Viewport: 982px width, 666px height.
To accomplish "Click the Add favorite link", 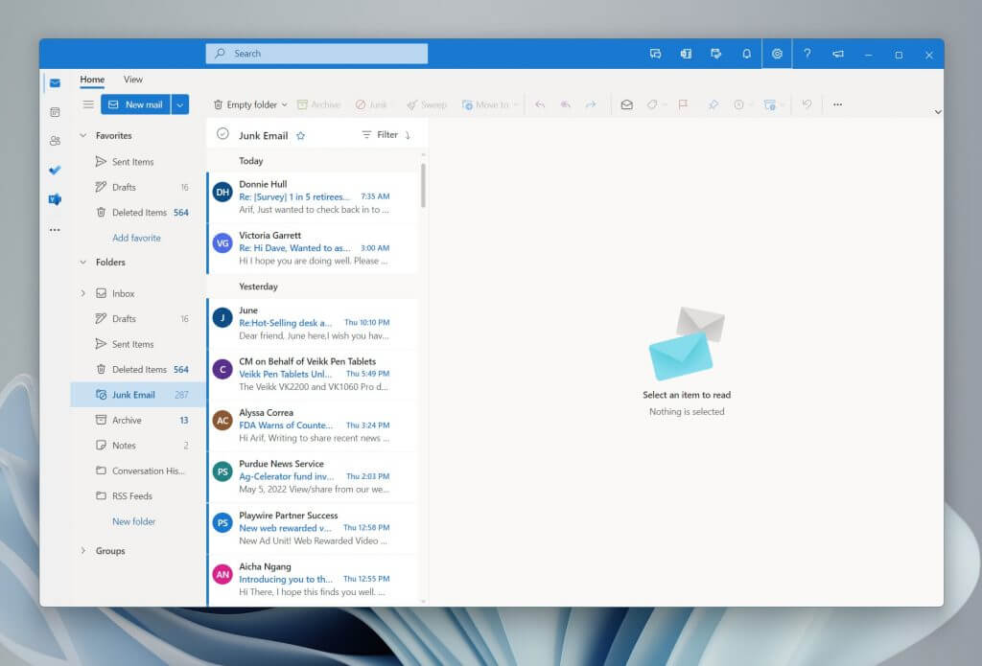I will point(136,238).
